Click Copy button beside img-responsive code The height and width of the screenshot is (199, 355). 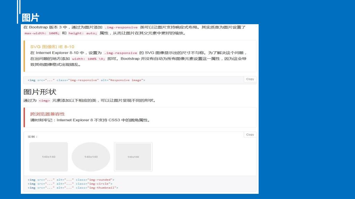pos(250,79)
